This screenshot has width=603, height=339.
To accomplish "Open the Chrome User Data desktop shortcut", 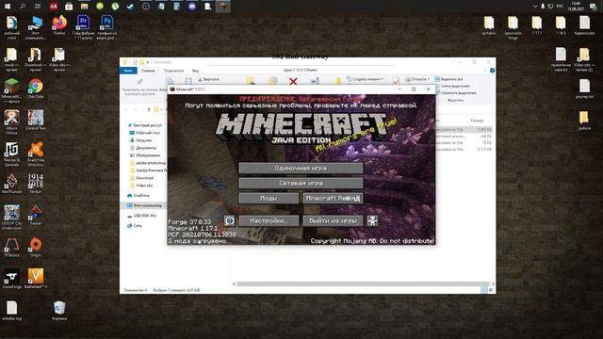I will tap(36, 89).
